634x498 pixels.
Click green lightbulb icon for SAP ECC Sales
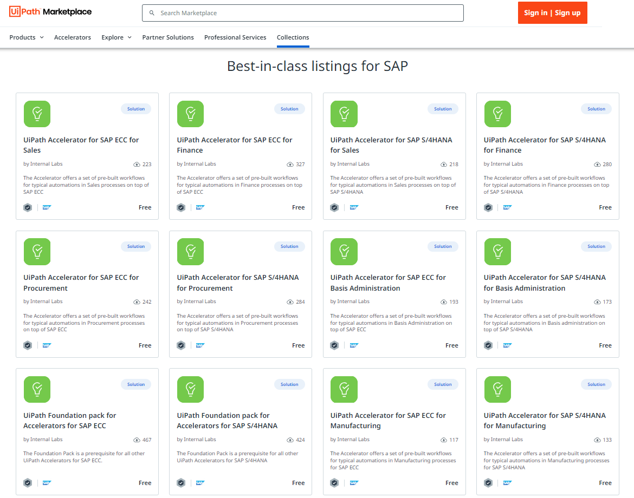(x=37, y=114)
